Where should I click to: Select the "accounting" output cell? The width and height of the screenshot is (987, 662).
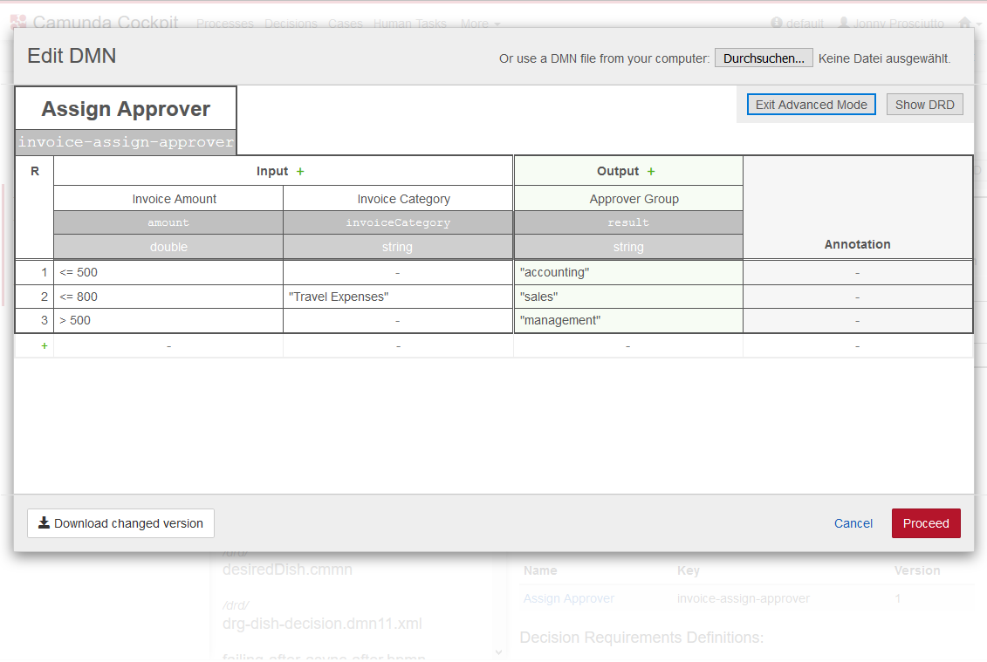[628, 272]
